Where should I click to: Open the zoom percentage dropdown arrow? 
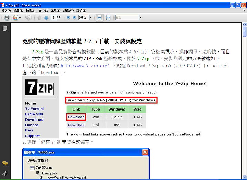coord(90,18)
